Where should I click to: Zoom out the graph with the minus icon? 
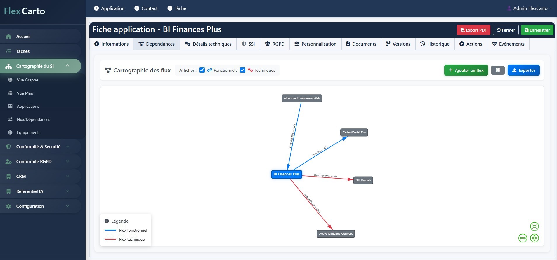(523, 238)
